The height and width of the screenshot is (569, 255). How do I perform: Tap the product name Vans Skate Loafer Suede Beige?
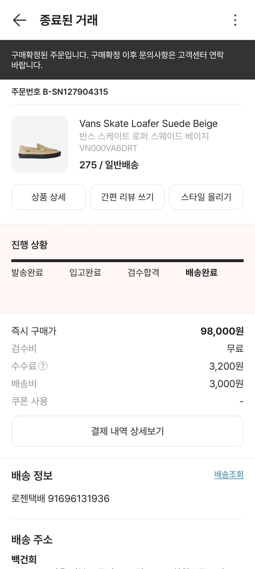coord(148,124)
